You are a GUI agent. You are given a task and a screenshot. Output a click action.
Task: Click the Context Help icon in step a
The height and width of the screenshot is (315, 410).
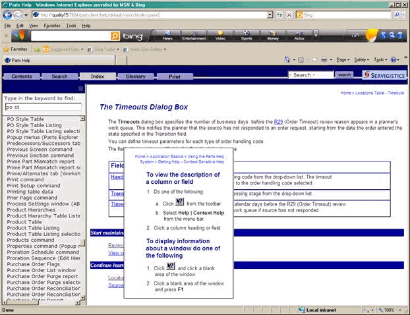pos(179,202)
